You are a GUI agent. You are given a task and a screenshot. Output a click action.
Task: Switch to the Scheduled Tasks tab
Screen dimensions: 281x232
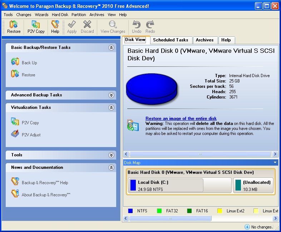point(171,40)
